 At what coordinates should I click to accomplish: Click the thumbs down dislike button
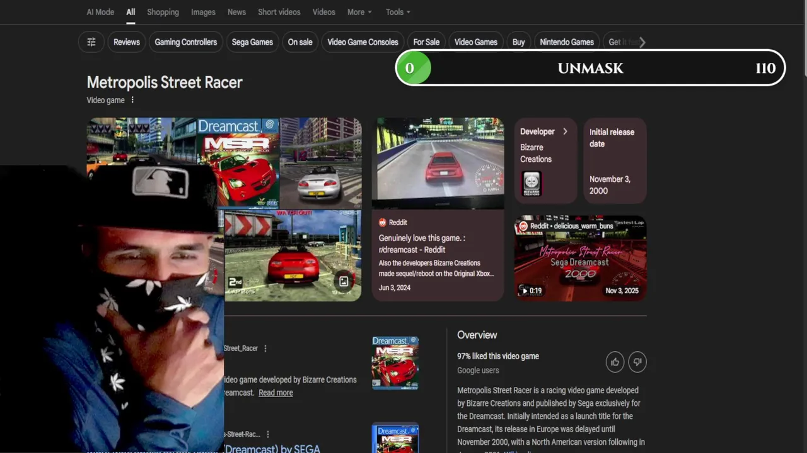click(637, 362)
